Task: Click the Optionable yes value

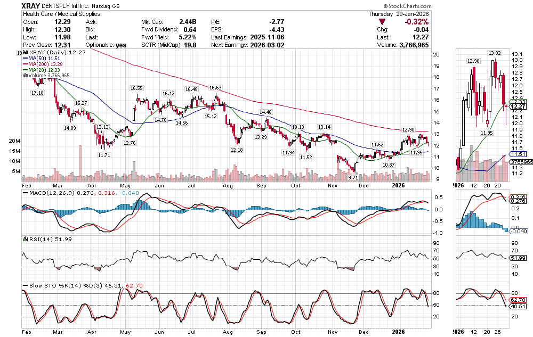Action: click(121, 45)
